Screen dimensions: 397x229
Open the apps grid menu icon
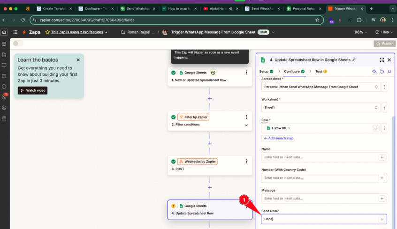(15, 32)
